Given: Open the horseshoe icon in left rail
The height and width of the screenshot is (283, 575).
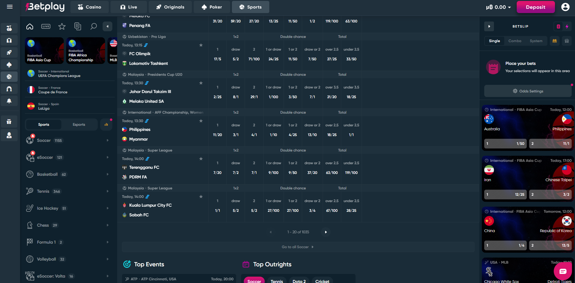Looking at the screenshot, I should pos(9,89).
